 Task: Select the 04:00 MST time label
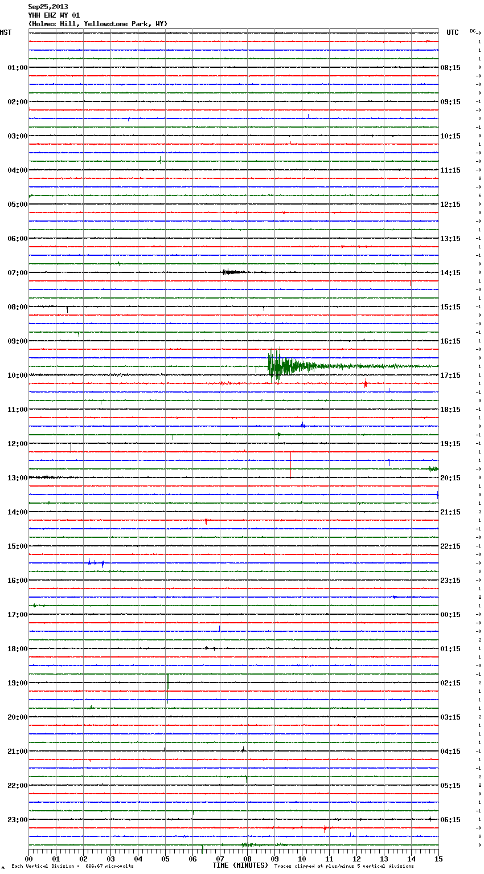point(18,170)
